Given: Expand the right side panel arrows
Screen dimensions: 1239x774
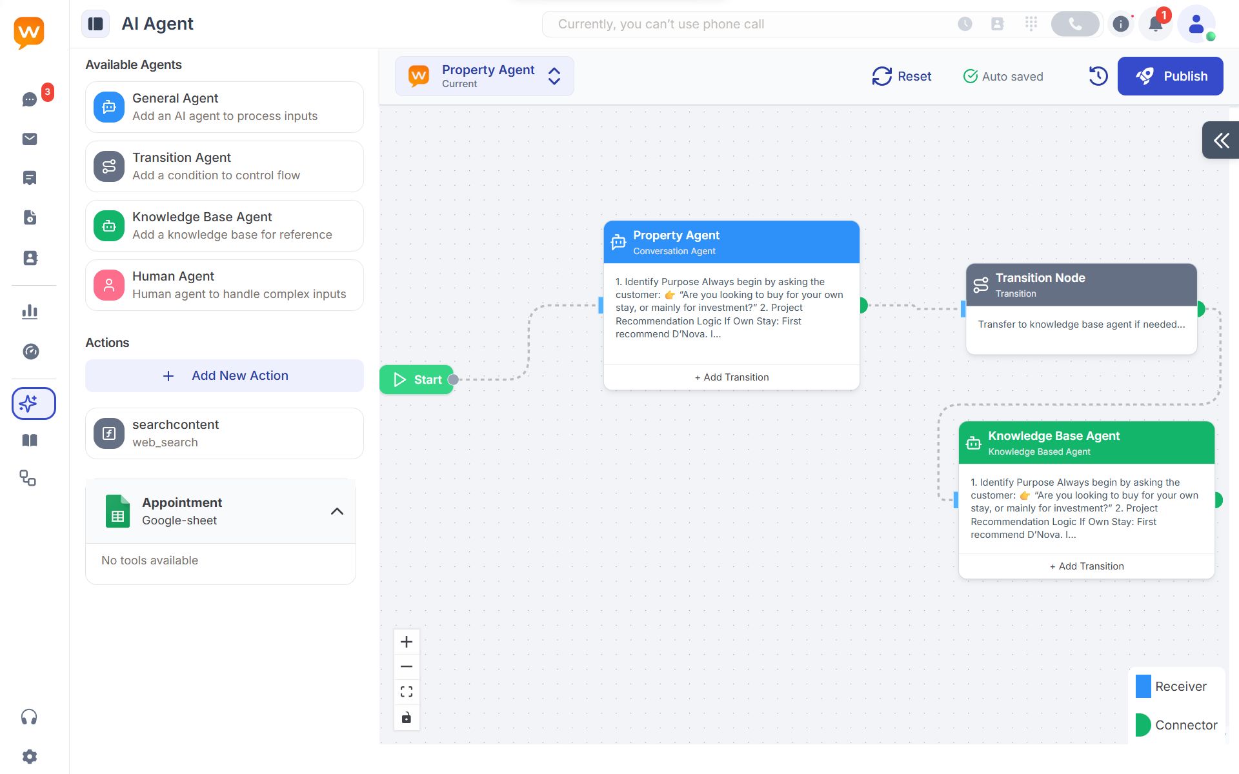Looking at the screenshot, I should (1220, 140).
